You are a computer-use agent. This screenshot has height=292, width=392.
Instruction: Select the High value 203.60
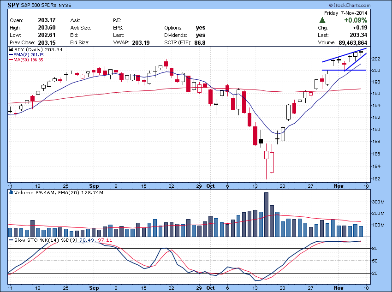[47, 28]
